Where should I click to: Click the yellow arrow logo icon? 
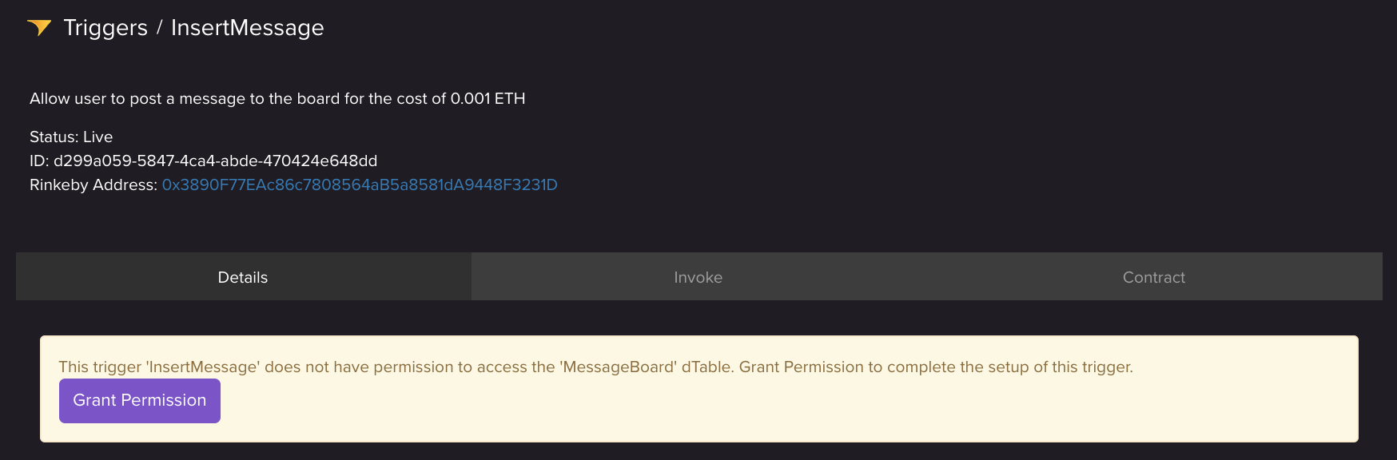pos(39,28)
